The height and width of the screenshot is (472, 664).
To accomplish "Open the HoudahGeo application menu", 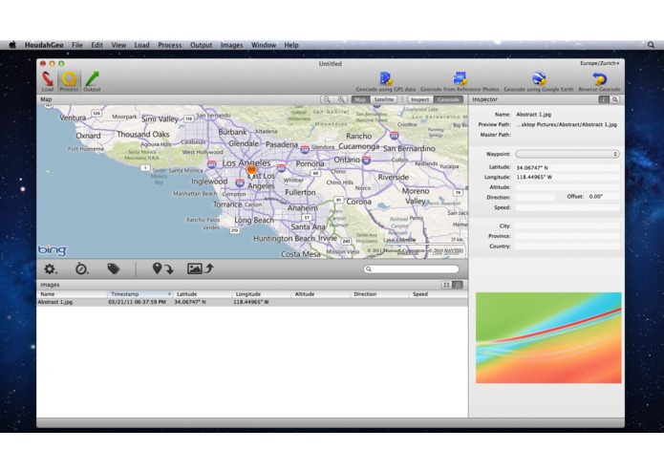I will click(44, 45).
